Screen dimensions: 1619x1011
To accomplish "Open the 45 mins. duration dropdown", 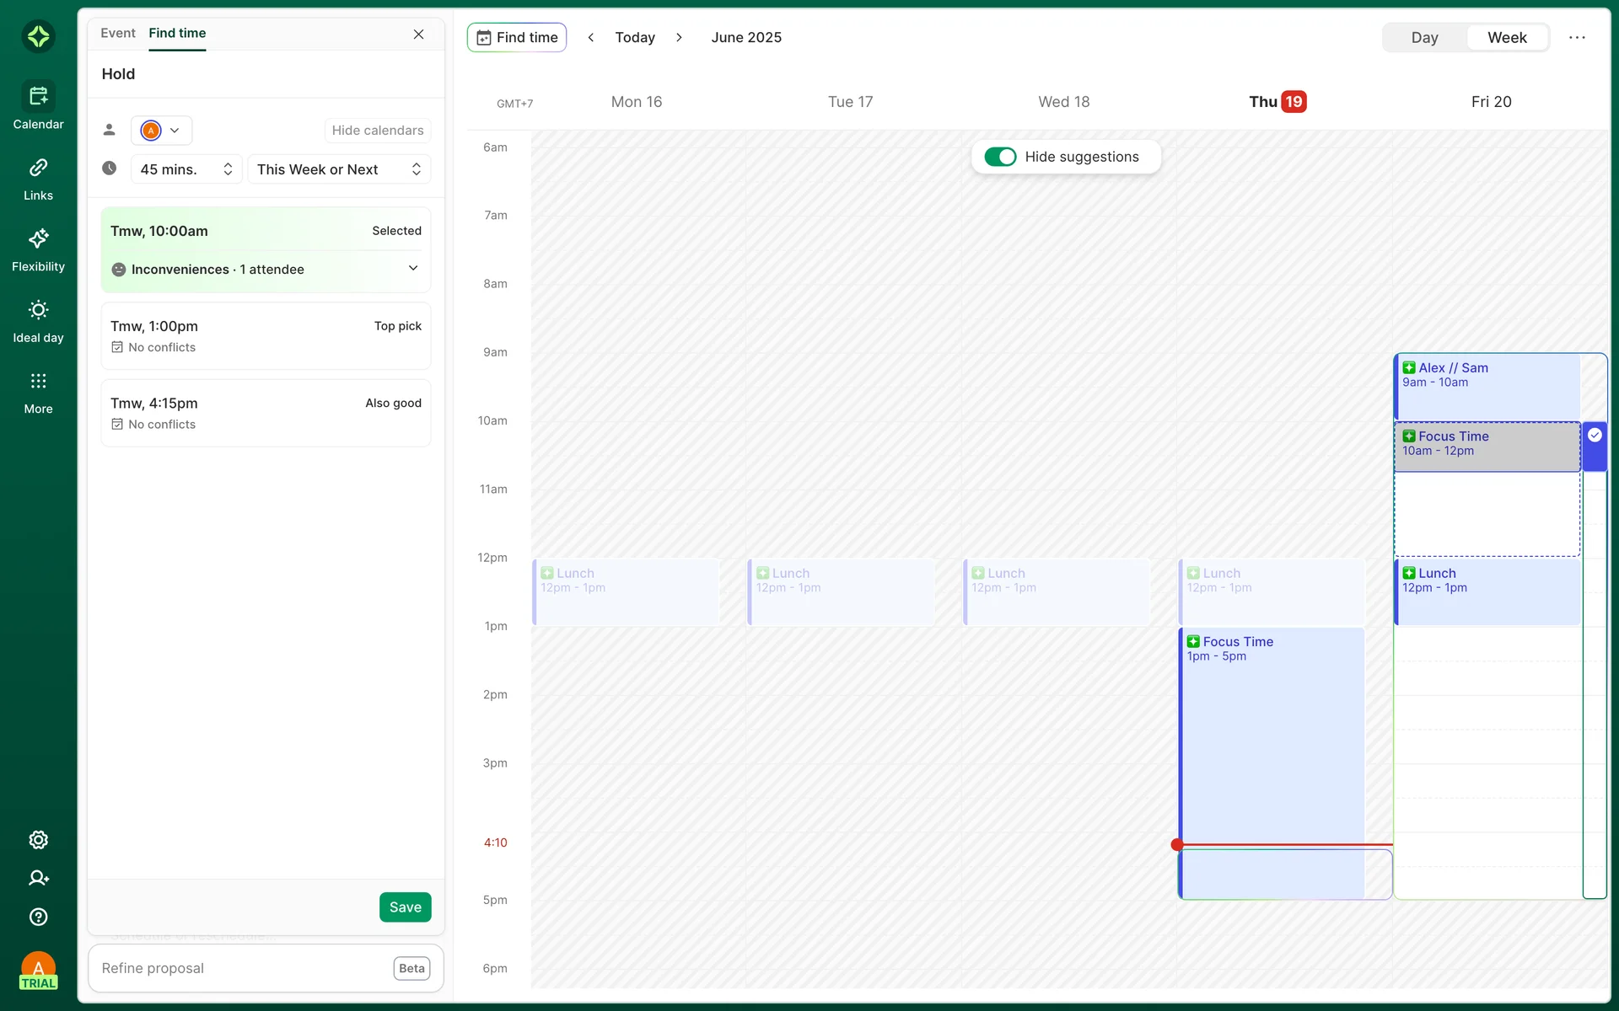I will (186, 169).
